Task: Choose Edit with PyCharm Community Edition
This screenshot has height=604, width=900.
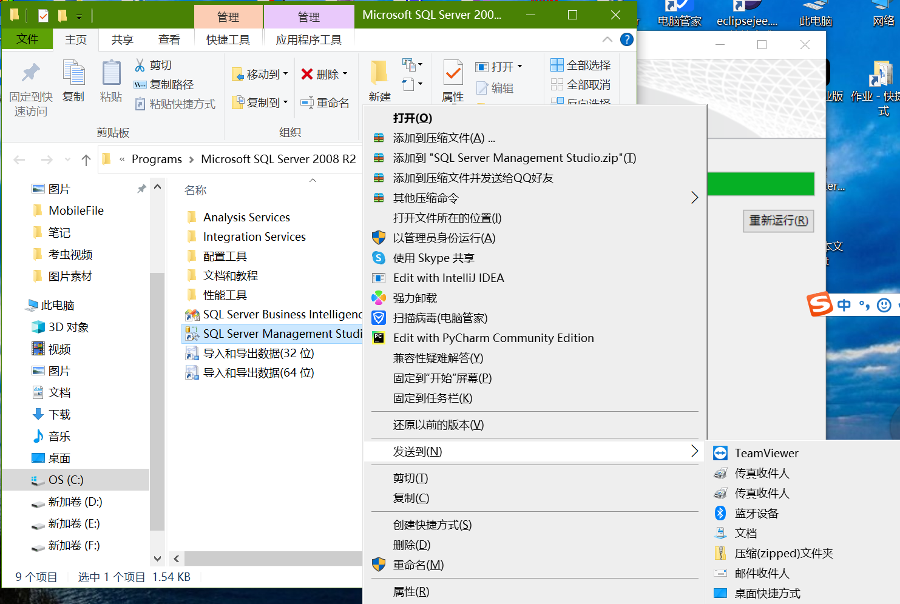Action: point(493,338)
